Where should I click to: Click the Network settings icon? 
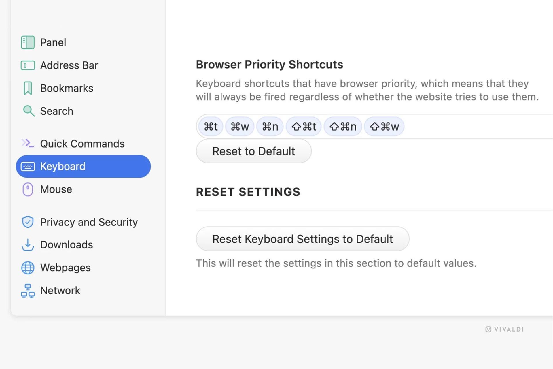pos(28,291)
